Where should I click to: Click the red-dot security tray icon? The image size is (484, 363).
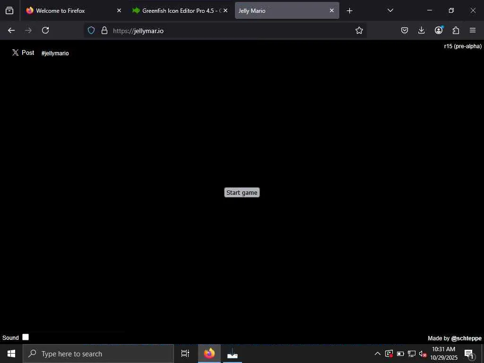point(389,354)
